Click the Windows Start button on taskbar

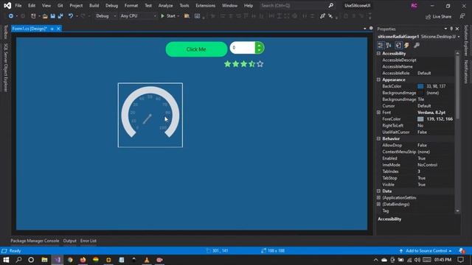coord(6,260)
